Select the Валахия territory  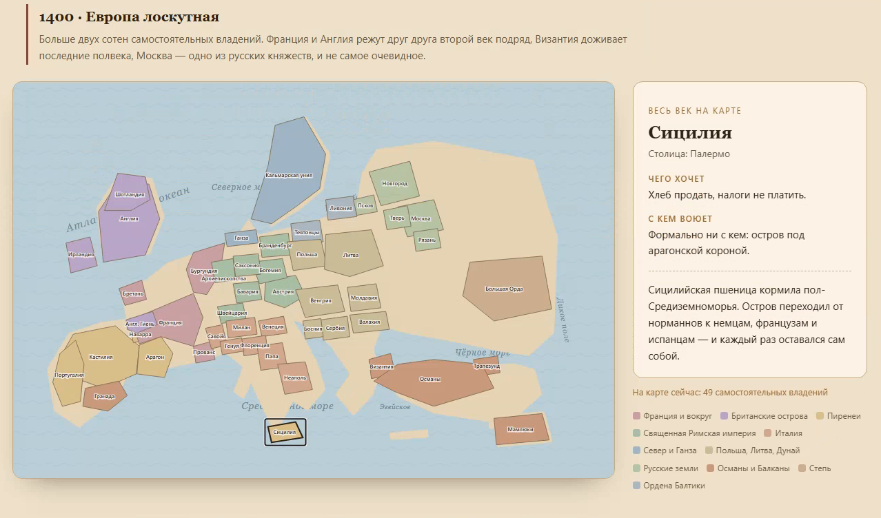[369, 322]
